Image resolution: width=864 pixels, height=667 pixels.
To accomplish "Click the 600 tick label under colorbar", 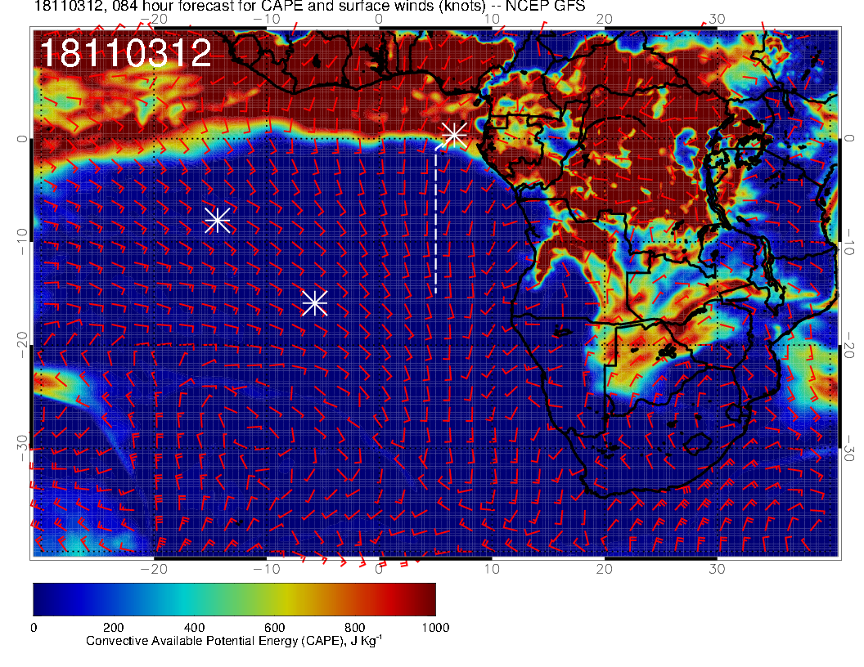I will point(274,628).
